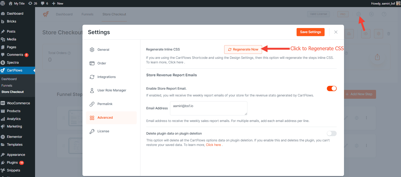
Task: Open the CartFlows settings gear icon in header
Action: (x=358, y=14)
